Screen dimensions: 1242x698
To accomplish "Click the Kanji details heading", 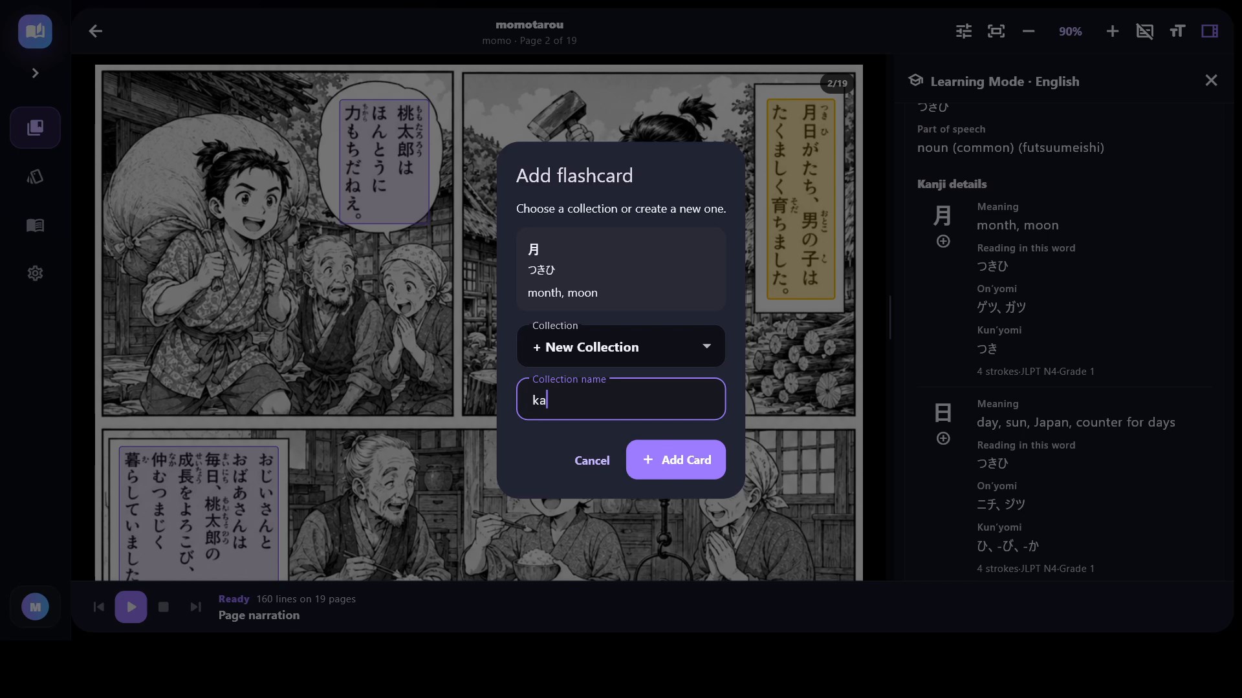I will pos(952,184).
